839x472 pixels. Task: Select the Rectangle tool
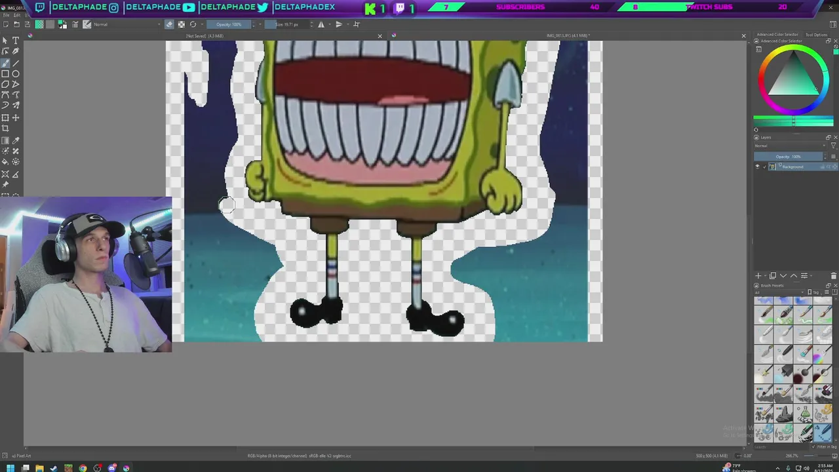pyautogui.click(x=5, y=73)
